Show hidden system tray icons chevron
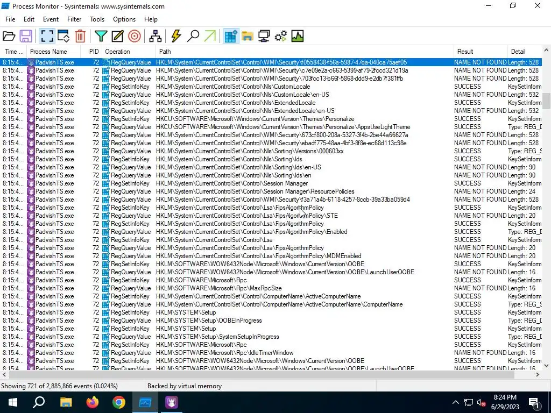551x413 pixels. [455, 402]
